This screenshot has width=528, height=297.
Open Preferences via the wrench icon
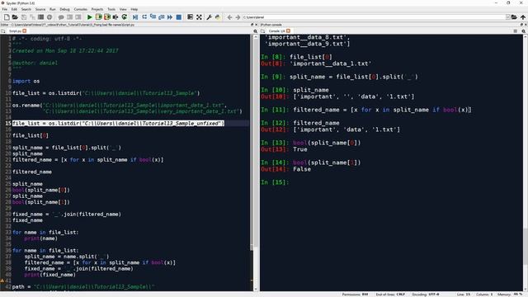pos(209,16)
